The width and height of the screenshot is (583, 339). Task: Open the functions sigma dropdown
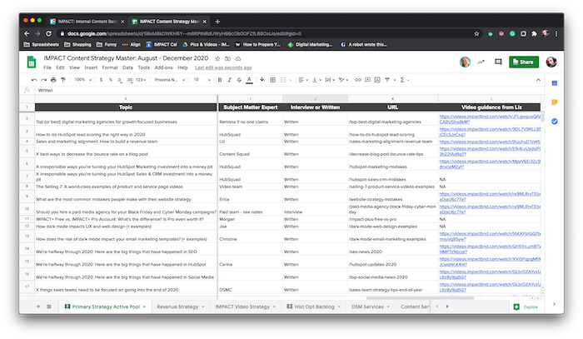[x=405, y=80]
